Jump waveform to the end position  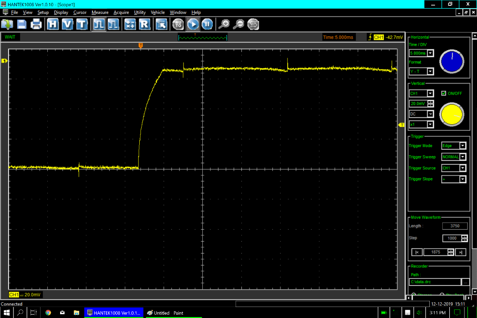[x=461, y=252]
